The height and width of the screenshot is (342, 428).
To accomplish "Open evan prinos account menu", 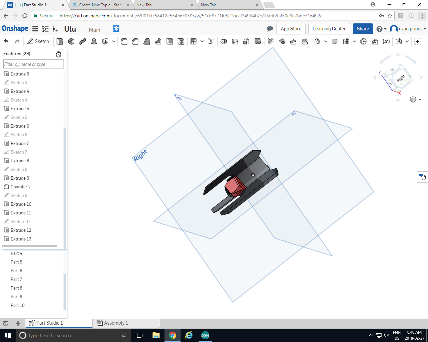I will [x=408, y=29].
